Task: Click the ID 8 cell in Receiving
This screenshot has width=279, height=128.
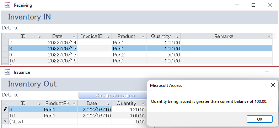Action: 26,49
